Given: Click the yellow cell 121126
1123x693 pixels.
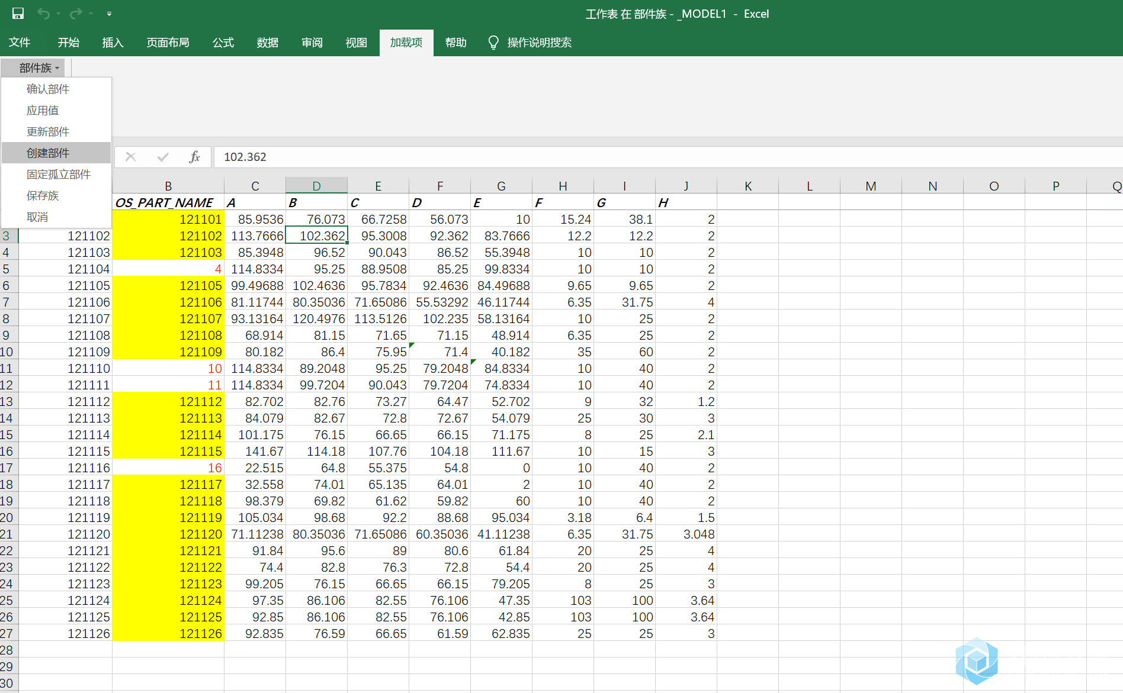Looking at the screenshot, I should [168, 634].
